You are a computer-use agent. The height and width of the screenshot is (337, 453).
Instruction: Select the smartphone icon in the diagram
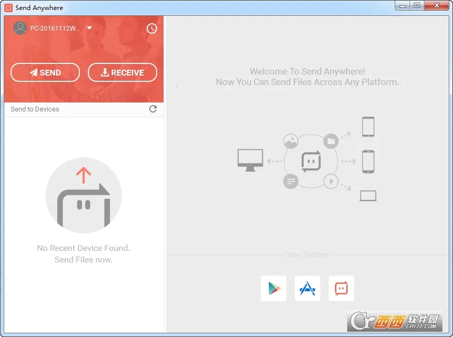click(x=368, y=162)
